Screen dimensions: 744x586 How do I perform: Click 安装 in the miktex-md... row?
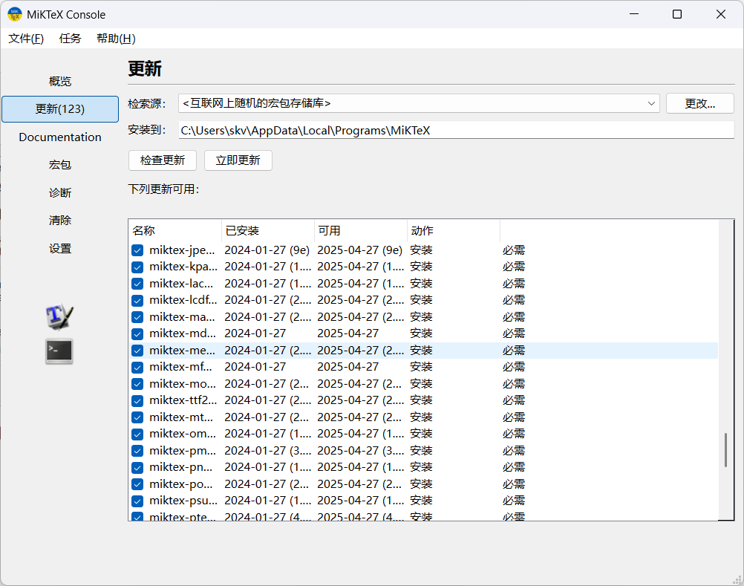[421, 333]
